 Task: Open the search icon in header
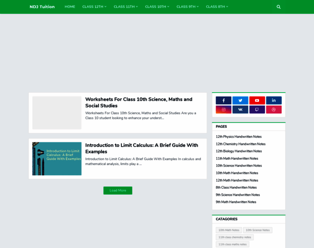(278, 7)
